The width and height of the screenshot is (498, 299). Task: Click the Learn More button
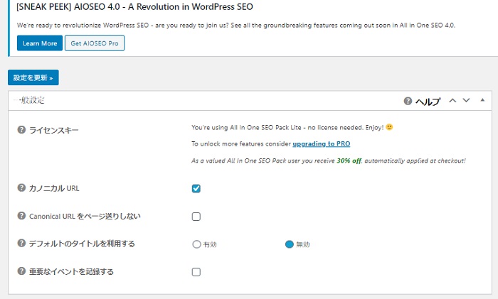[x=40, y=43]
